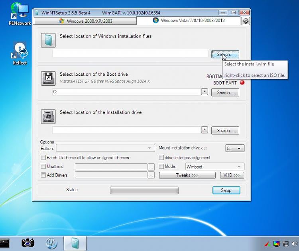
Task: Open the Qt app icon in taskbar
Action: coord(51,243)
